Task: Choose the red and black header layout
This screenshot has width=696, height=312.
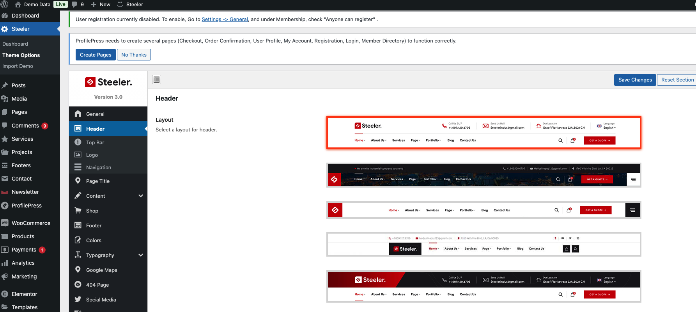Action: 483,287
